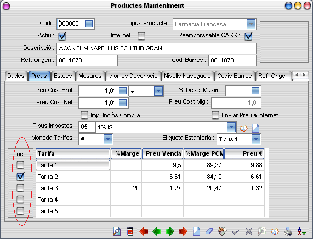Open the Codis Barres tab

tap(235, 76)
